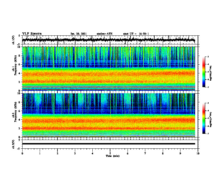Click the 'ch.3(V)' axis label
This screenshot has height=172, width=223.
click(14, 144)
